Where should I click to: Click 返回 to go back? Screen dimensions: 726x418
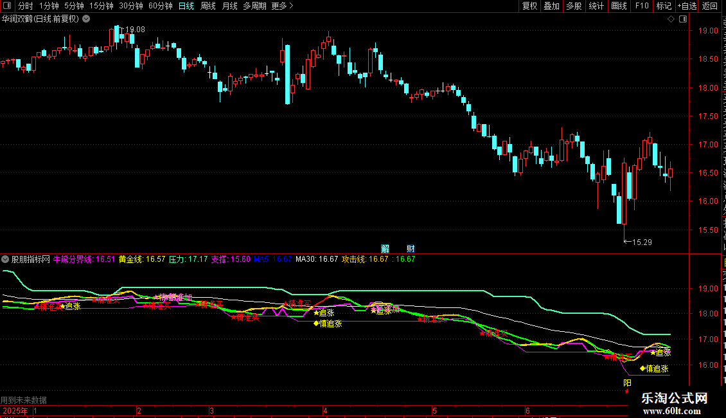(x=710, y=6)
